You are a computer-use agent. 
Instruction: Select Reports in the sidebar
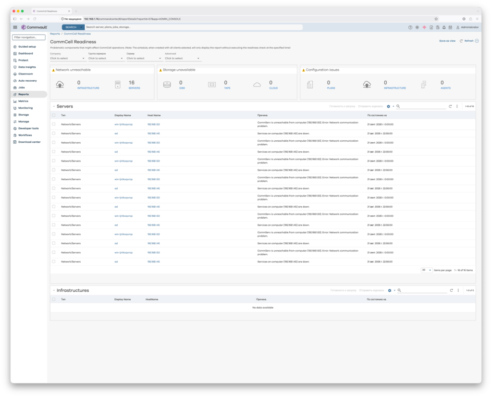pyautogui.click(x=24, y=94)
